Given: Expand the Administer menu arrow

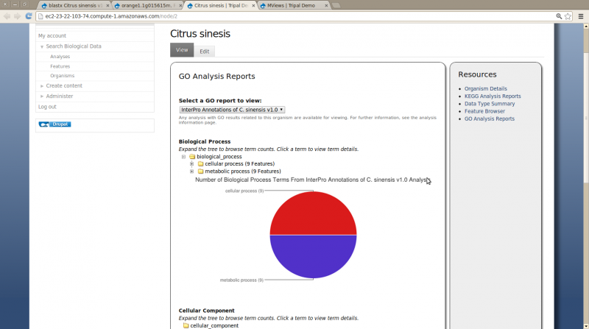Looking at the screenshot, I should coord(42,96).
